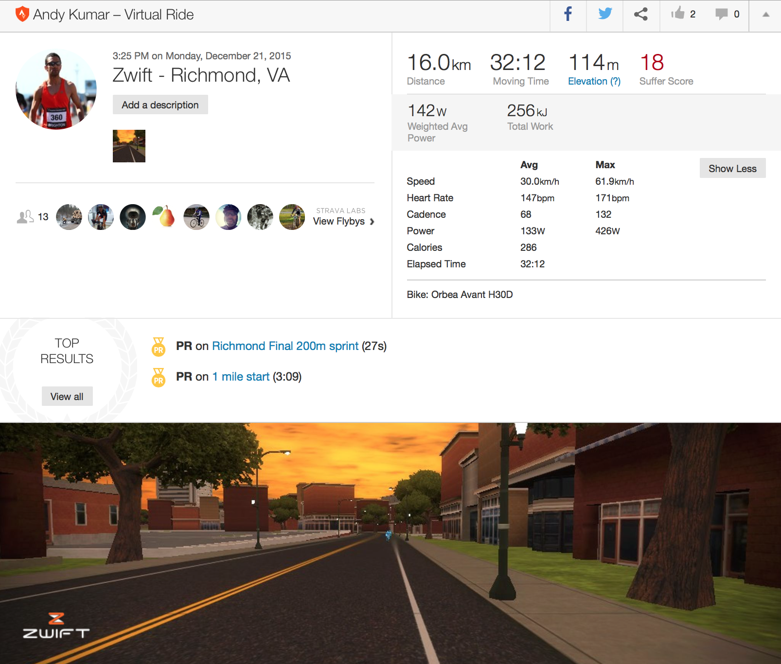
Task: Open the pear avatar athlete profile
Action: [x=164, y=217]
